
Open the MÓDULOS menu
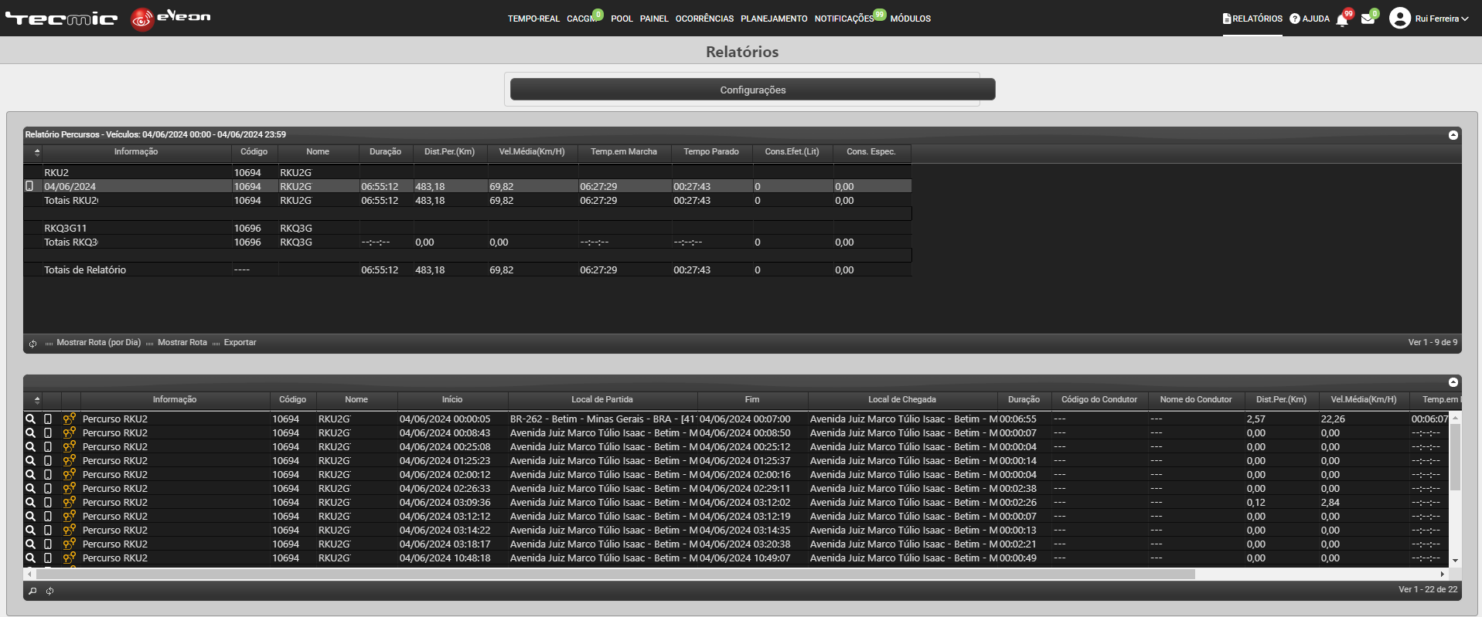[911, 19]
